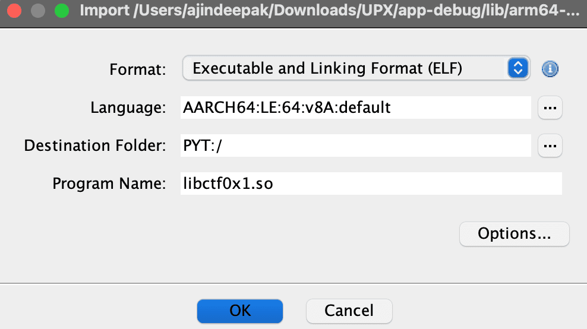Click the Language field showing AARCH64:LE:64:v8A:default
The height and width of the screenshot is (329, 587).
(x=356, y=107)
